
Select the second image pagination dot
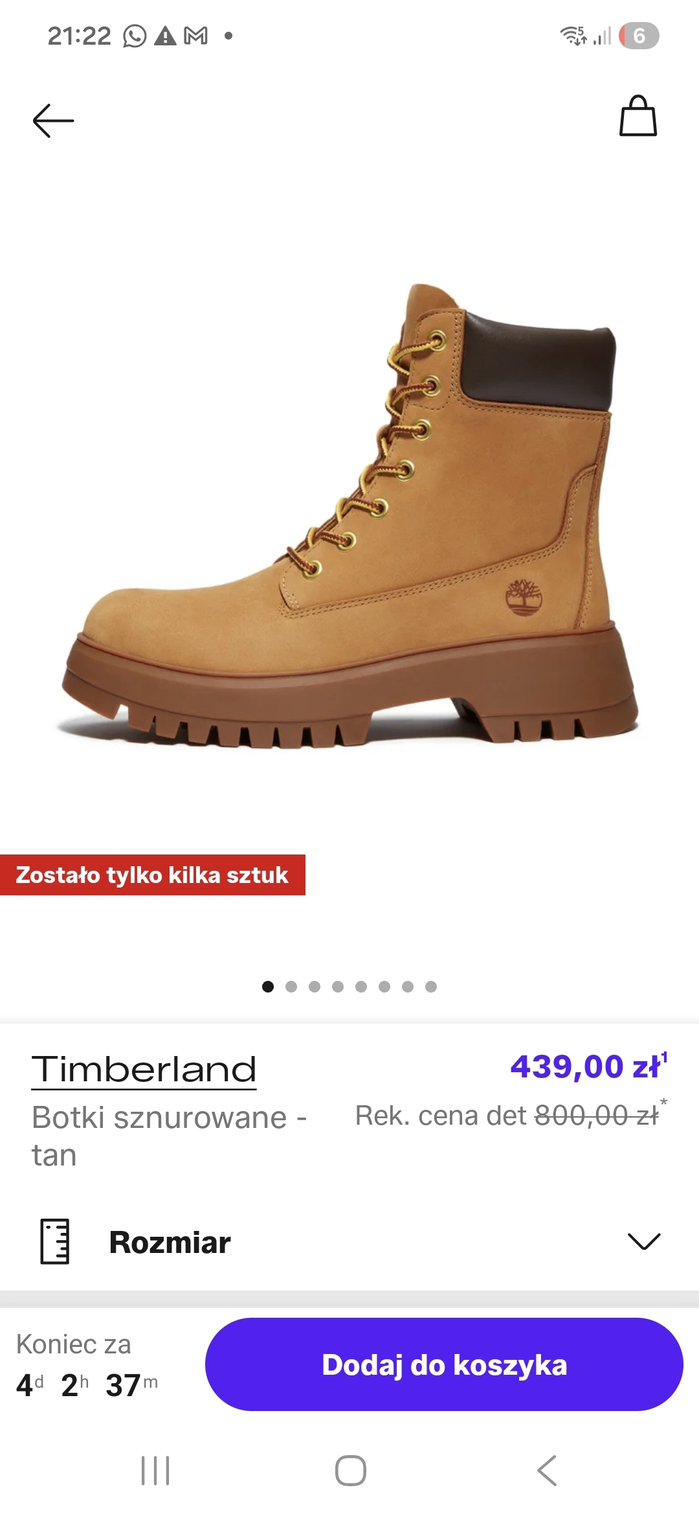(x=291, y=987)
